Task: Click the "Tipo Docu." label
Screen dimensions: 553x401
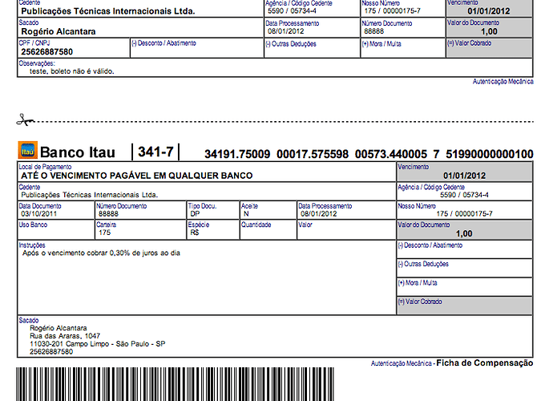Action: pyautogui.click(x=202, y=206)
